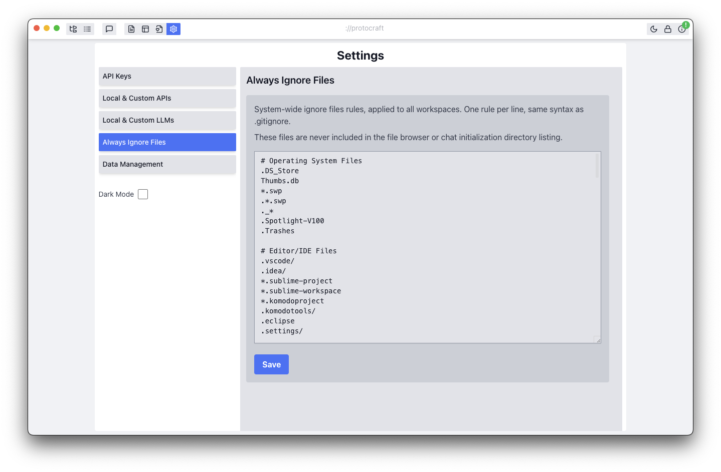
Task: Click the ignore rules textarea scrollbar
Action: pos(597,166)
